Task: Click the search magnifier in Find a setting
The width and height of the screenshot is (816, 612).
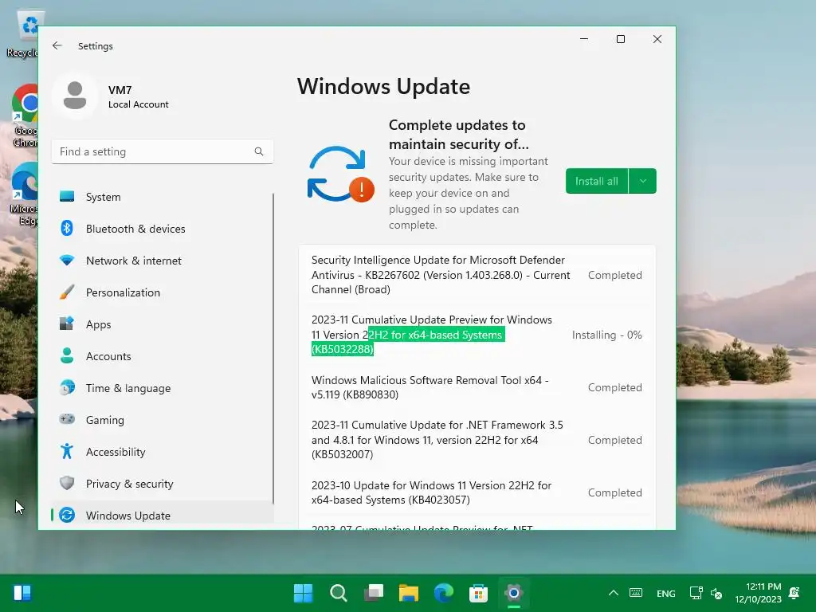Action: pos(259,151)
